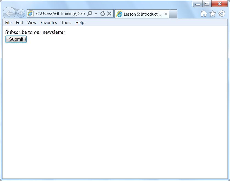Select the Lesson 5: Introducti... tab
The height and width of the screenshot is (181, 230).
[x=142, y=14]
